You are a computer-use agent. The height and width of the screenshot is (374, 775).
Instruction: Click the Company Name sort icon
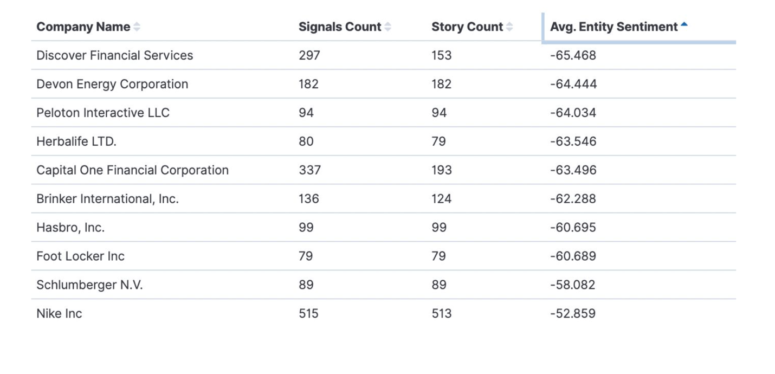pyautogui.click(x=137, y=27)
